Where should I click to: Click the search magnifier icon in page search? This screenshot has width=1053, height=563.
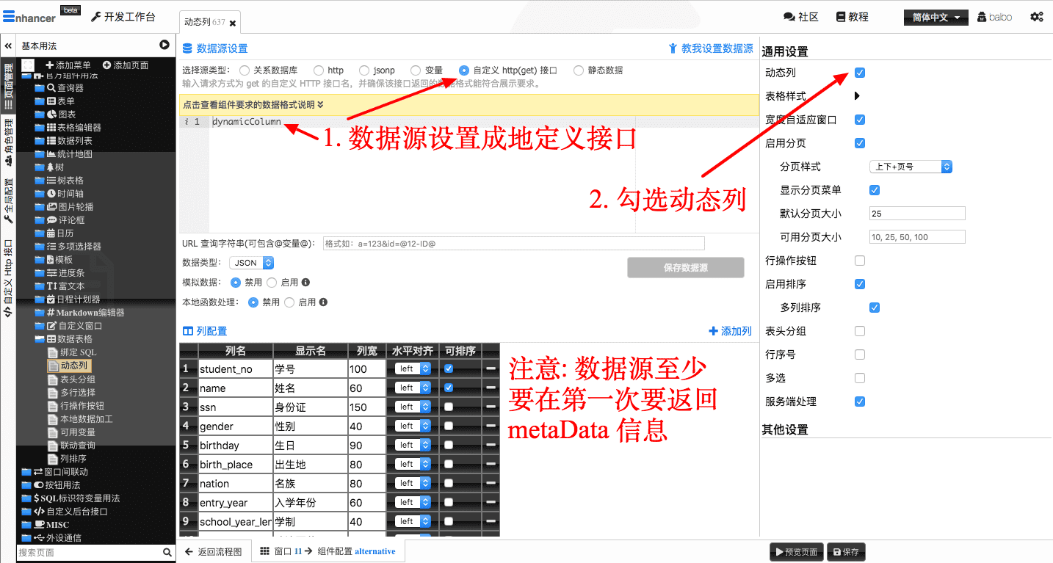pyautogui.click(x=167, y=552)
